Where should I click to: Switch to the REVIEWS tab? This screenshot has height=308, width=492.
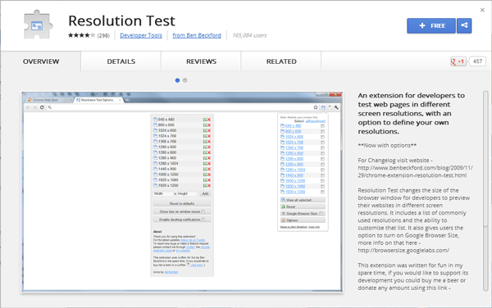tap(201, 61)
